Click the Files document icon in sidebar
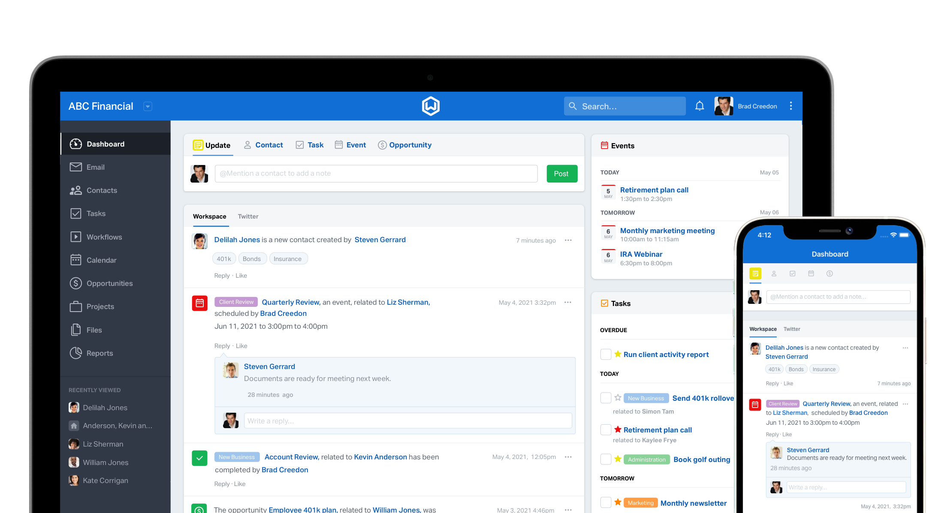 76,330
